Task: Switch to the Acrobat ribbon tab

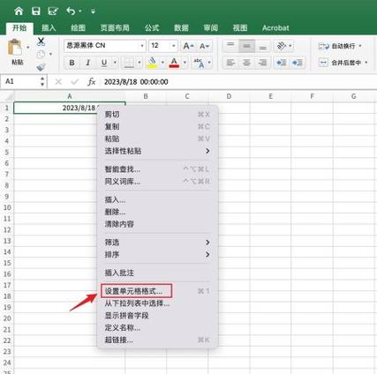Action: pyautogui.click(x=275, y=28)
